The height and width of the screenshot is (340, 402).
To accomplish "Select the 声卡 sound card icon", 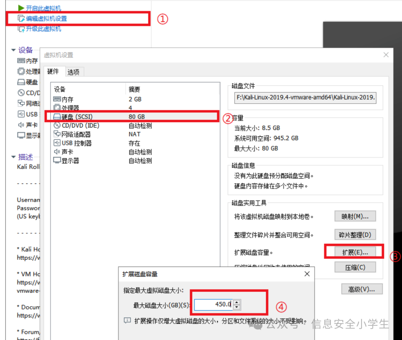I will point(57,152).
